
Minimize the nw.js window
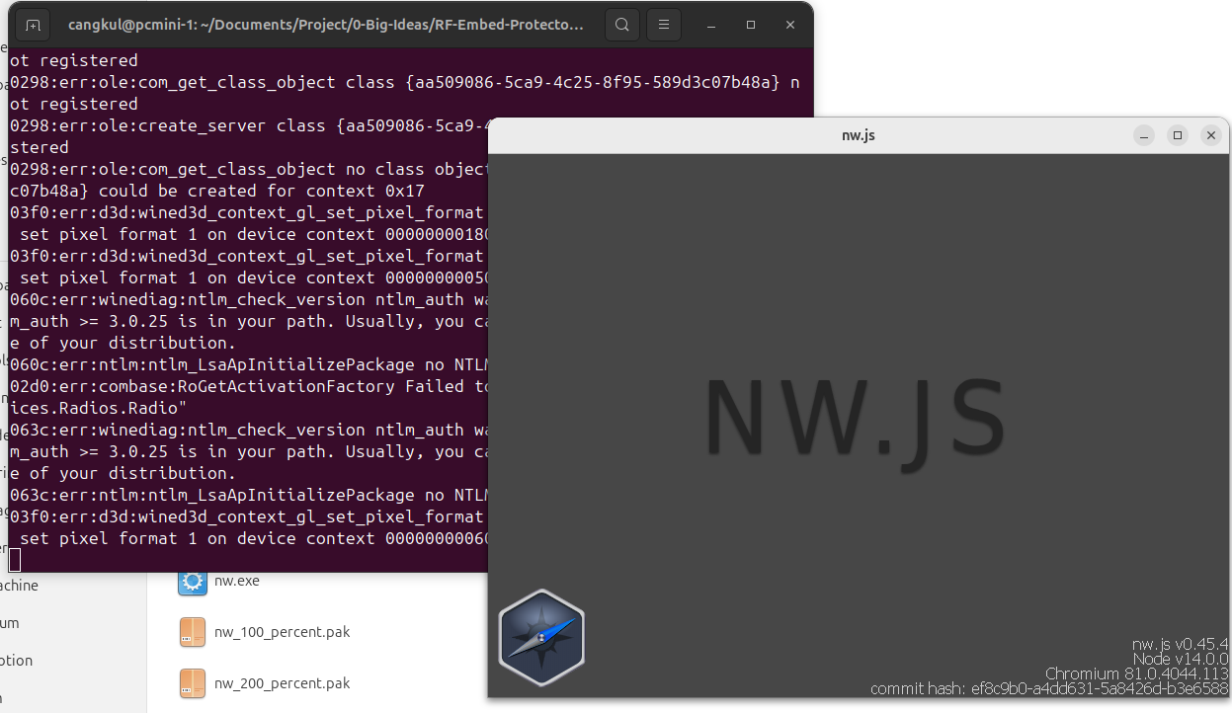pos(1144,135)
